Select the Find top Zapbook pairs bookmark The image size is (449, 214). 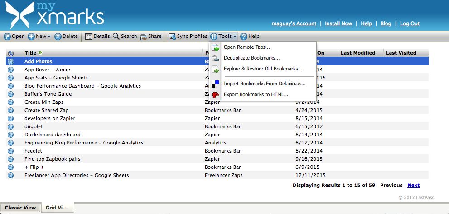pos(52,159)
